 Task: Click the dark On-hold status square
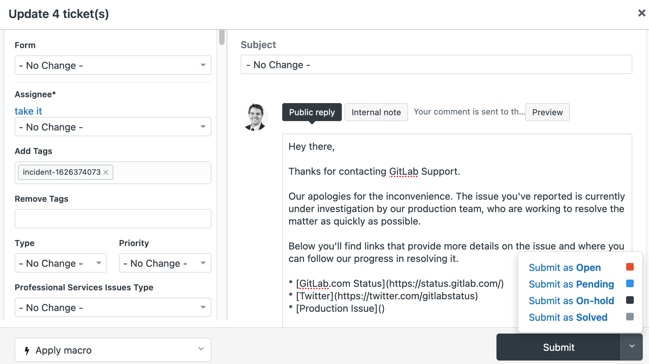(630, 300)
